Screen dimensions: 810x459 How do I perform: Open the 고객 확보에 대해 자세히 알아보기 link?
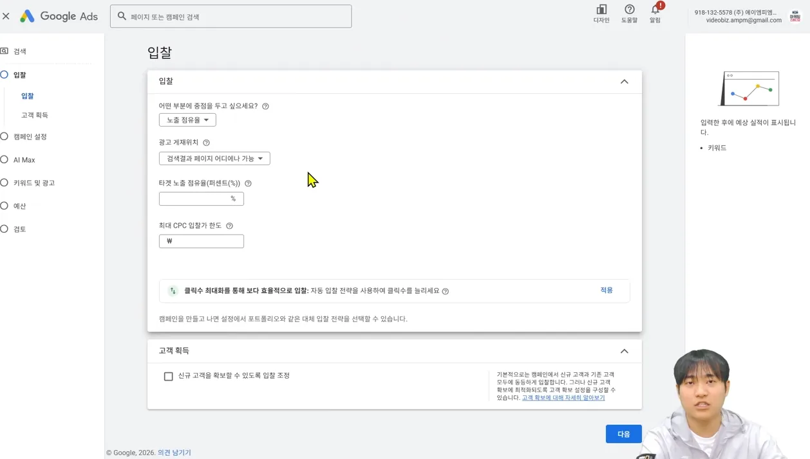pos(563,398)
